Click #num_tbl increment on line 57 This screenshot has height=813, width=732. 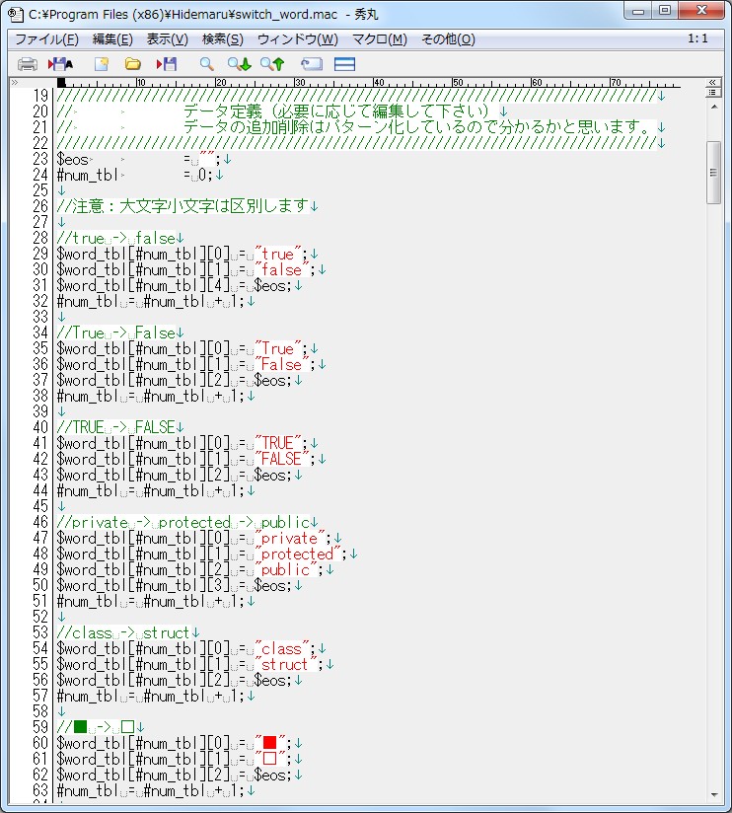tap(150, 696)
